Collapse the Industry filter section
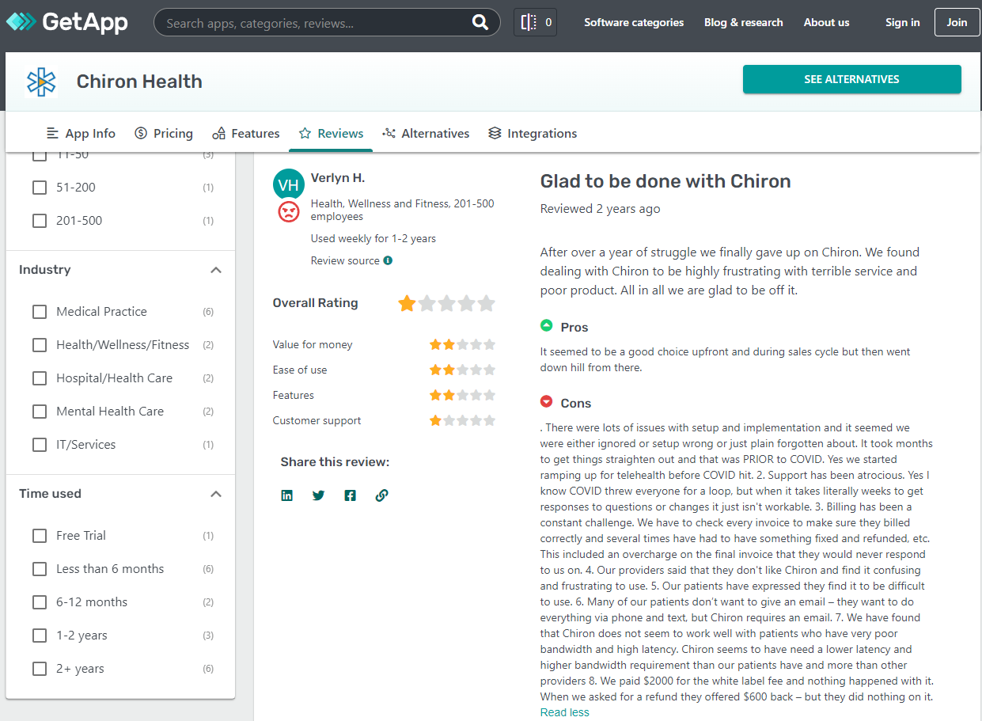This screenshot has height=721, width=982. click(x=215, y=270)
